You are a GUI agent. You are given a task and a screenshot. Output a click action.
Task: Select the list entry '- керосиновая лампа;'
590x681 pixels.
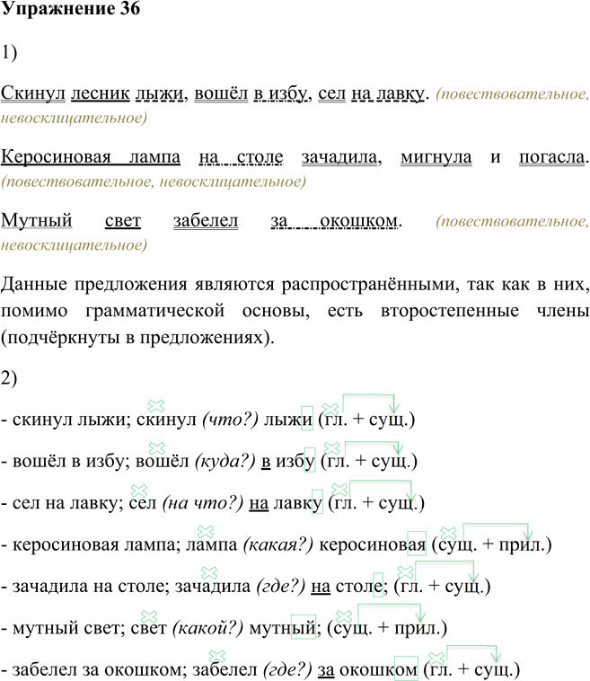[x=91, y=544]
